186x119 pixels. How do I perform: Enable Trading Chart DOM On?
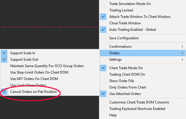click(x=127, y=74)
